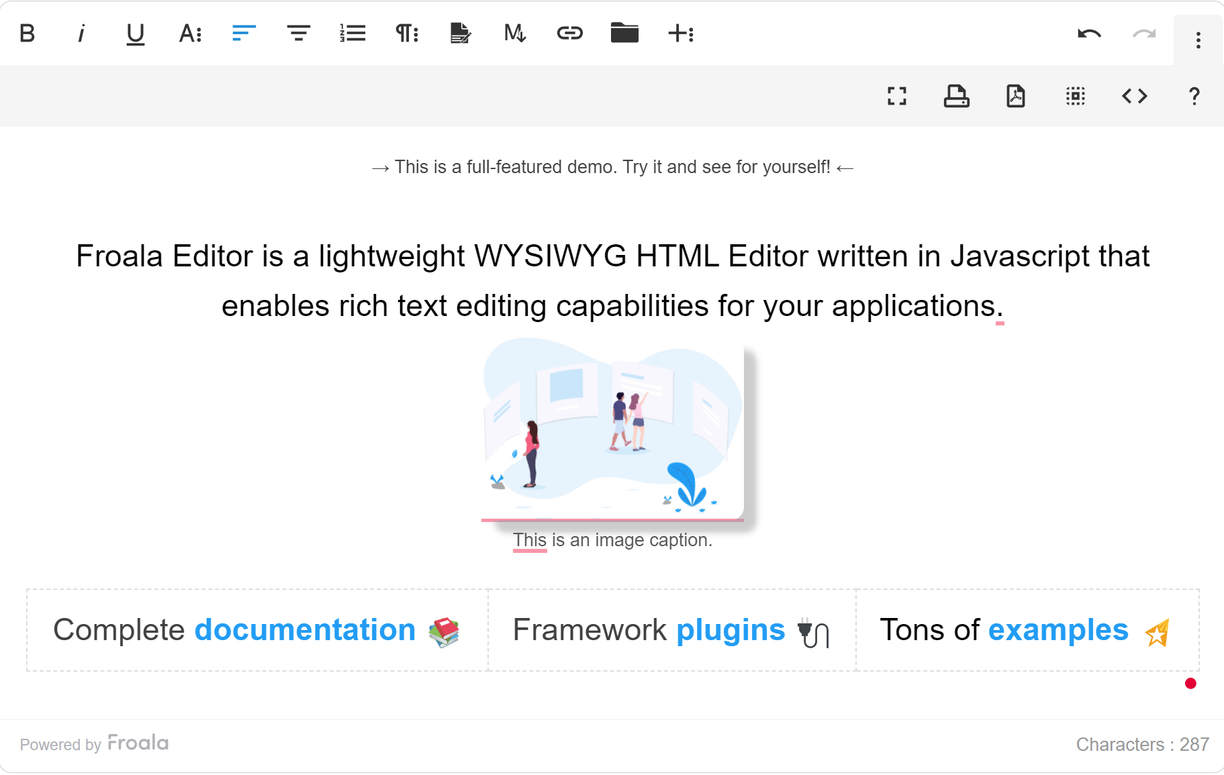Insert an ordered list
This screenshot has height=775, width=1224.
(x=352, y=34)
